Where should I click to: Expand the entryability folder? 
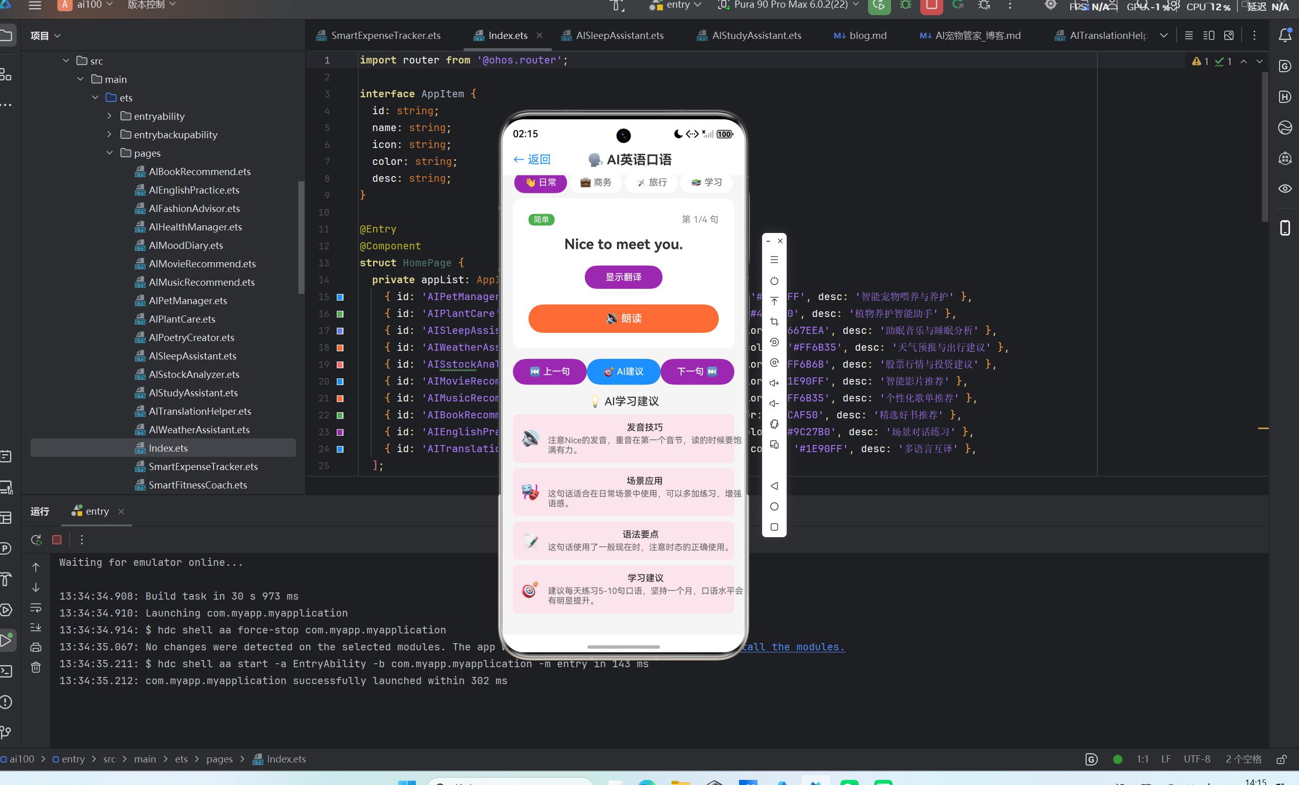click(x=110, y=116)
